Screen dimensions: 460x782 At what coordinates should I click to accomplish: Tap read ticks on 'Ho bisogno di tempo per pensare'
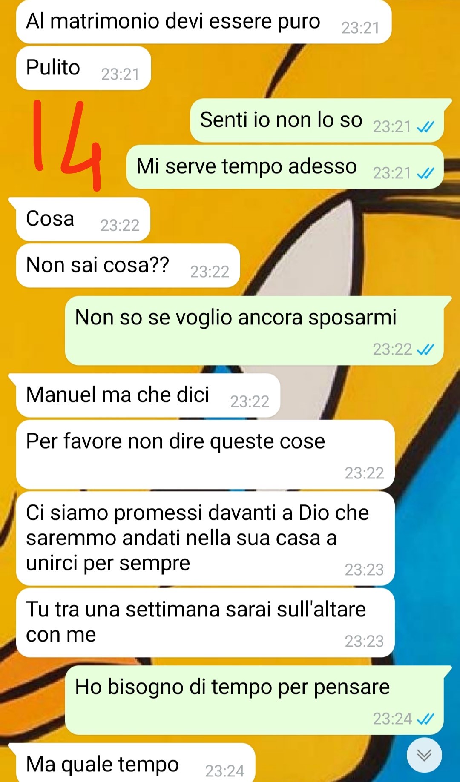425,719
